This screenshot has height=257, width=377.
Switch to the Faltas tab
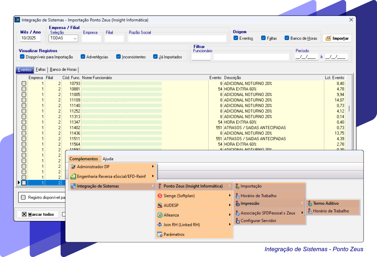click(x=41, y=70)
